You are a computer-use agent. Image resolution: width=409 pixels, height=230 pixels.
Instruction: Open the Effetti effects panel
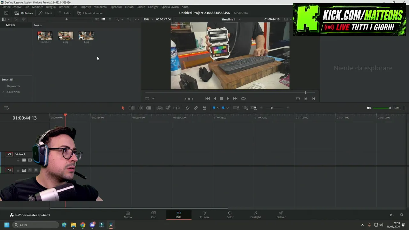tap(45, 13)
